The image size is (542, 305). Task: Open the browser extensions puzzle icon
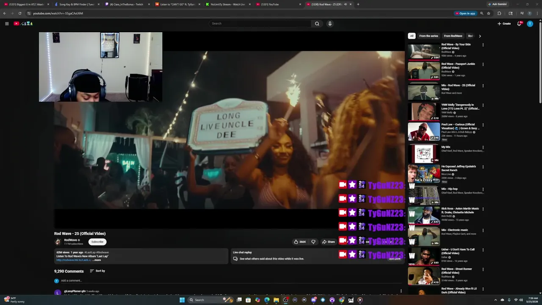[x=499, y=13]
